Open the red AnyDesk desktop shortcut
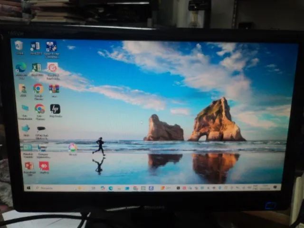304x228 pixels. [x=44, y=168]
